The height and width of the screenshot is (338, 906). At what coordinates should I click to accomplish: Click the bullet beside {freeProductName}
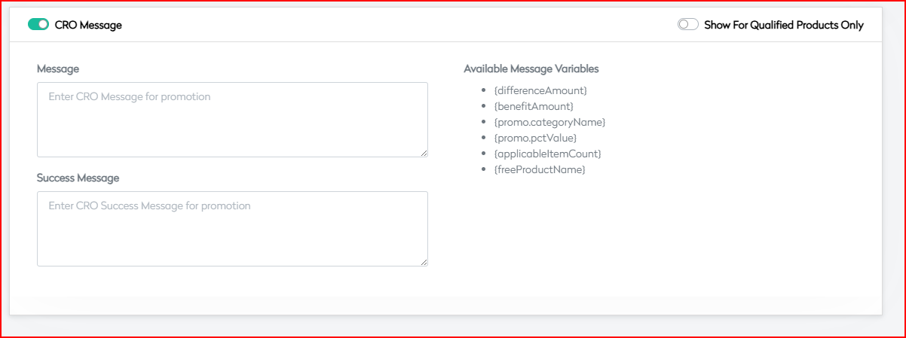(483, 170)
